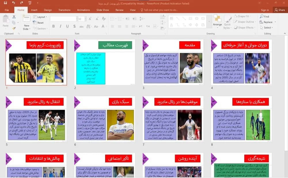The height and width of the screenshot is (178, 288).
Task: Collapse the ribbon with the chevron
Action: pos(285,34)
